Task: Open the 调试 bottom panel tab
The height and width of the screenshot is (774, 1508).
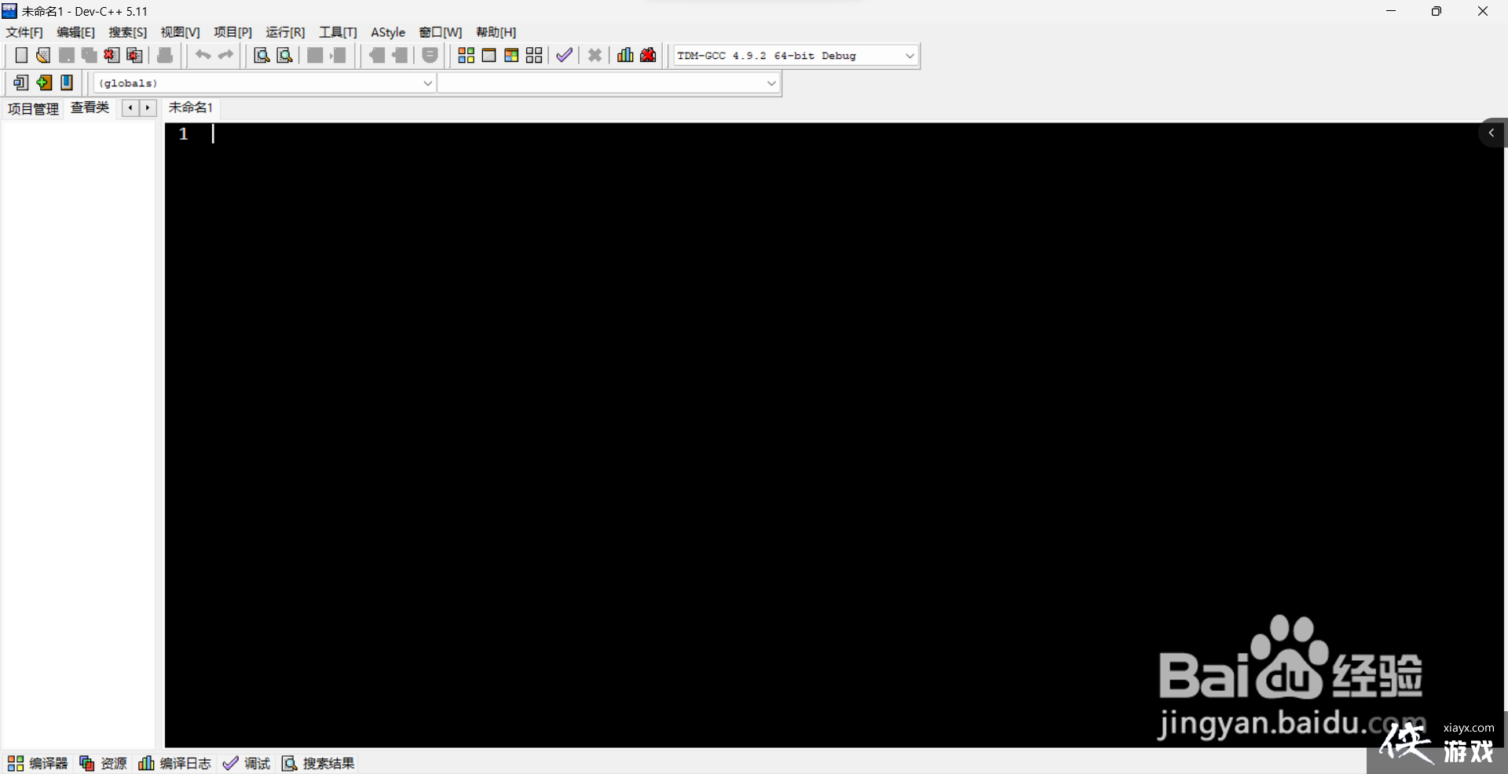Action: click(247, 763)
